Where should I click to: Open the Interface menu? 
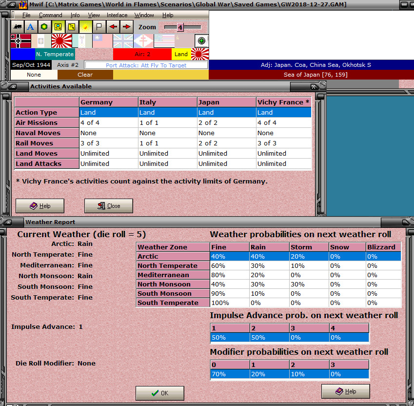pos(117,15)
